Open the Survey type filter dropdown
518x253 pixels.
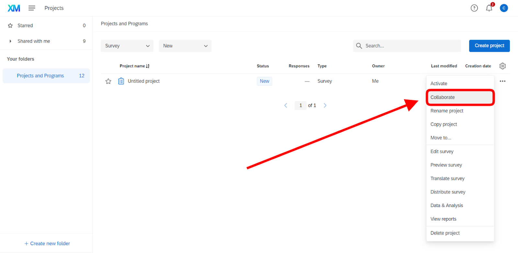(x=127, y=46)
